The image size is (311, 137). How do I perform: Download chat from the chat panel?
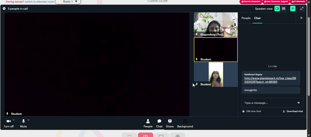[x=293, y=111]
